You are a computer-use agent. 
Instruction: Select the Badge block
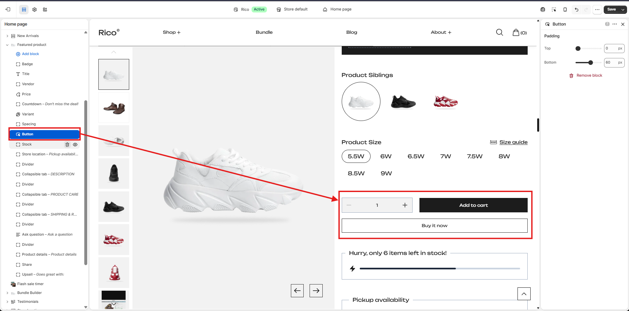point(44,64)
